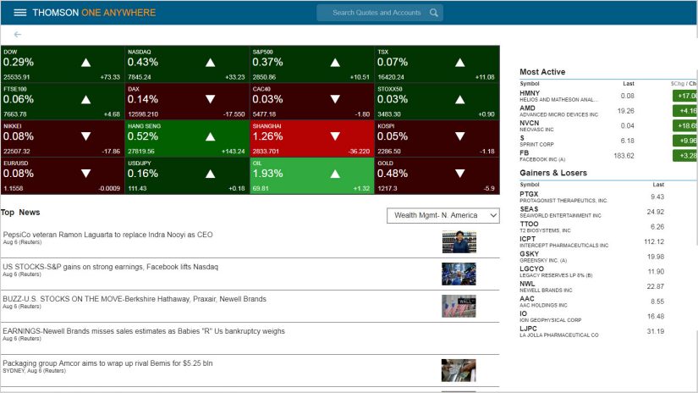698x393 pixels.
Task: Select the HANG SENG tile
Action: pos(187,138)
